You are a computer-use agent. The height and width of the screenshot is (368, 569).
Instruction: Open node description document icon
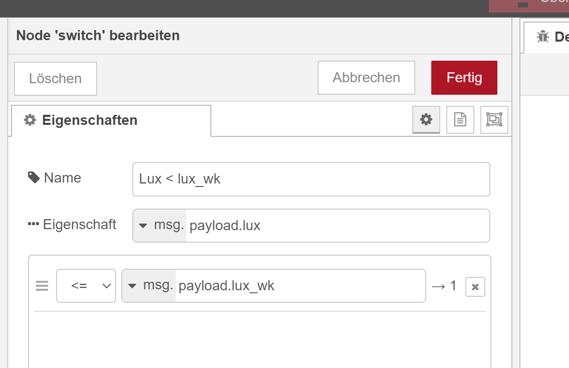click(460, 119)
